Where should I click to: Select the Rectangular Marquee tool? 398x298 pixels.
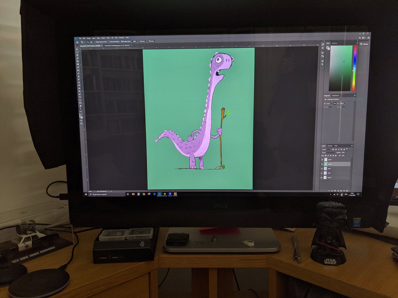click(x=77, y=52)
